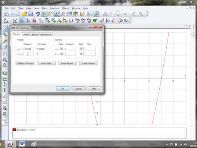Click the Equal Ranges button
Image resolution: width=197 pixels, height=148 pixels.
click(89, 63)
